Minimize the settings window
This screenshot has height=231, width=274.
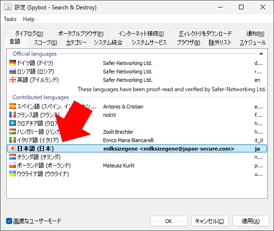(220, 7)
